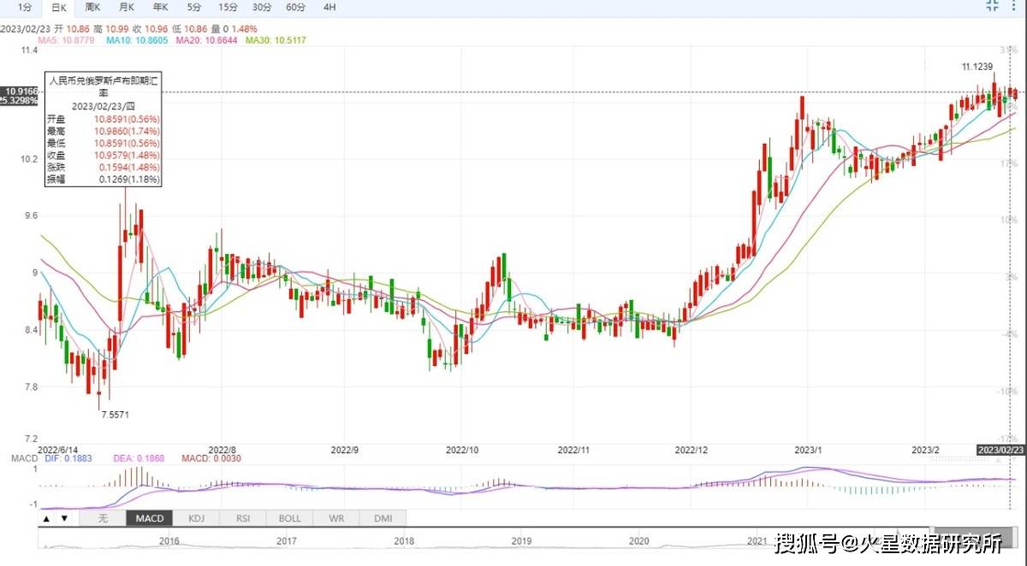
Task: Switch to the 4H timeframe
Action: [x=329, y=7]
